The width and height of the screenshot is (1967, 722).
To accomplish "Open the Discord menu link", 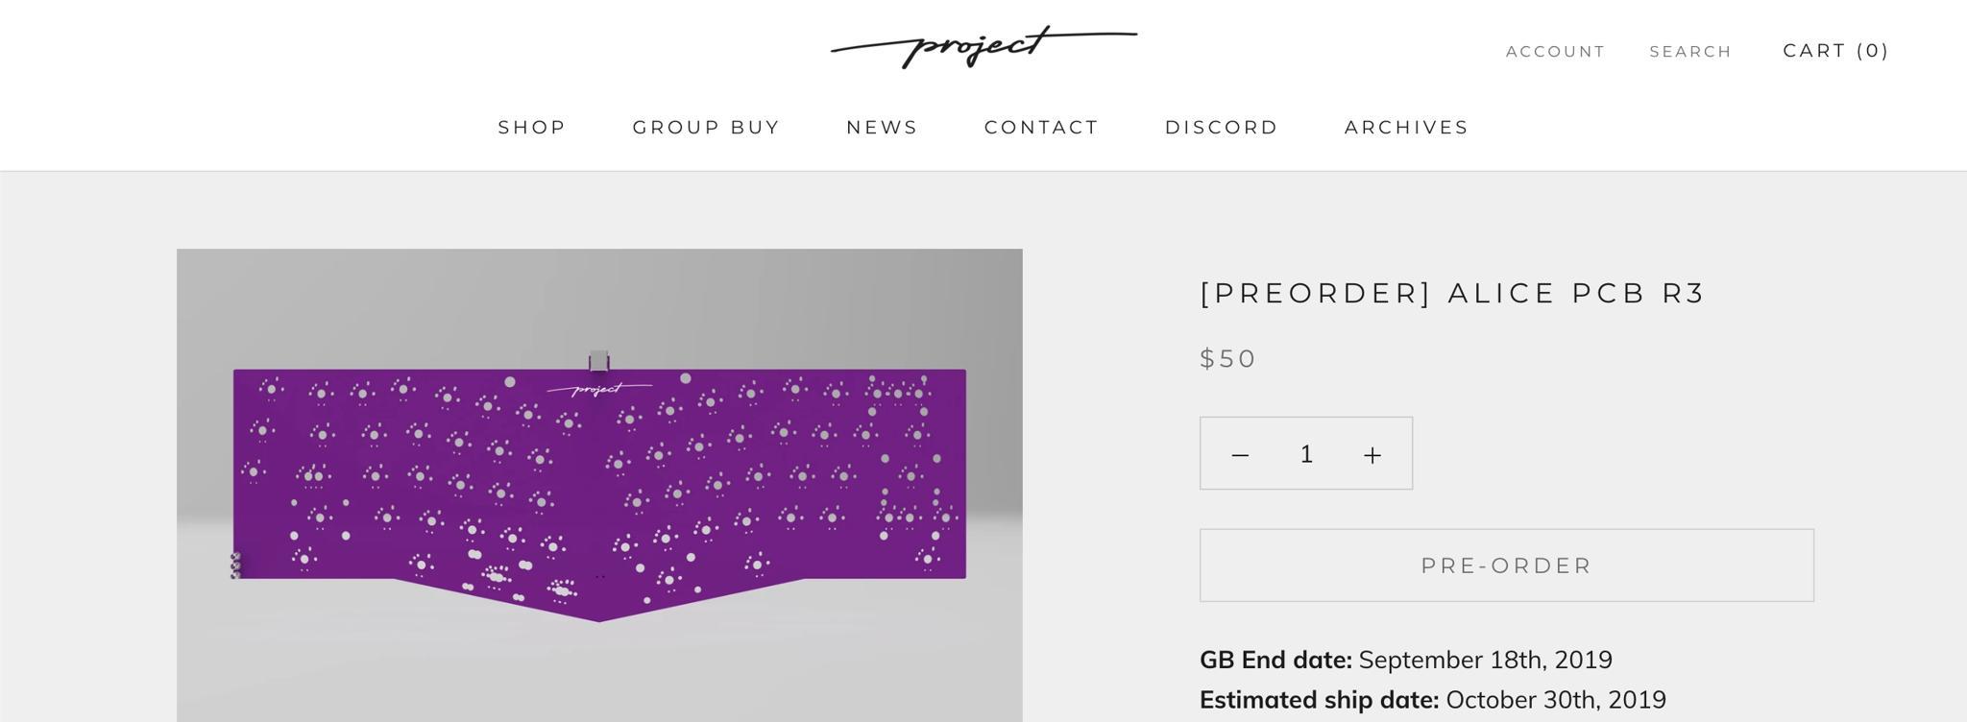I will (x=1221, y=127).
